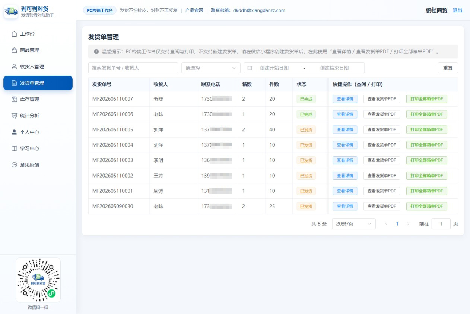
Task: Click the 创建开始日期 date field
Action: [x=274, y=68]
